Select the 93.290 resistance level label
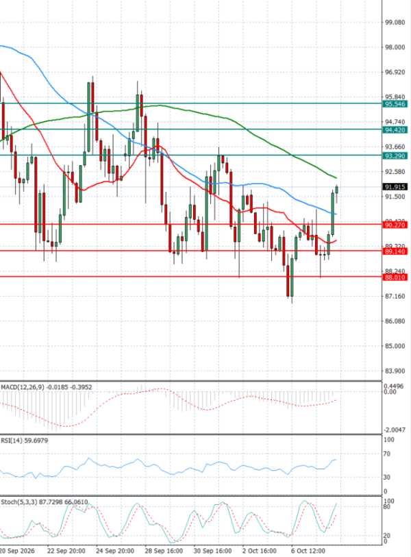The height and width of the screenshot is (557, 411). 395,156
